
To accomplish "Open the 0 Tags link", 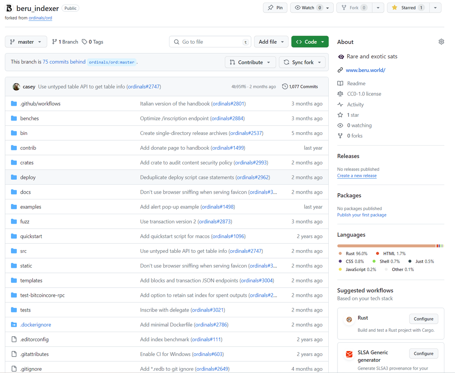I will tap(93, 42).
